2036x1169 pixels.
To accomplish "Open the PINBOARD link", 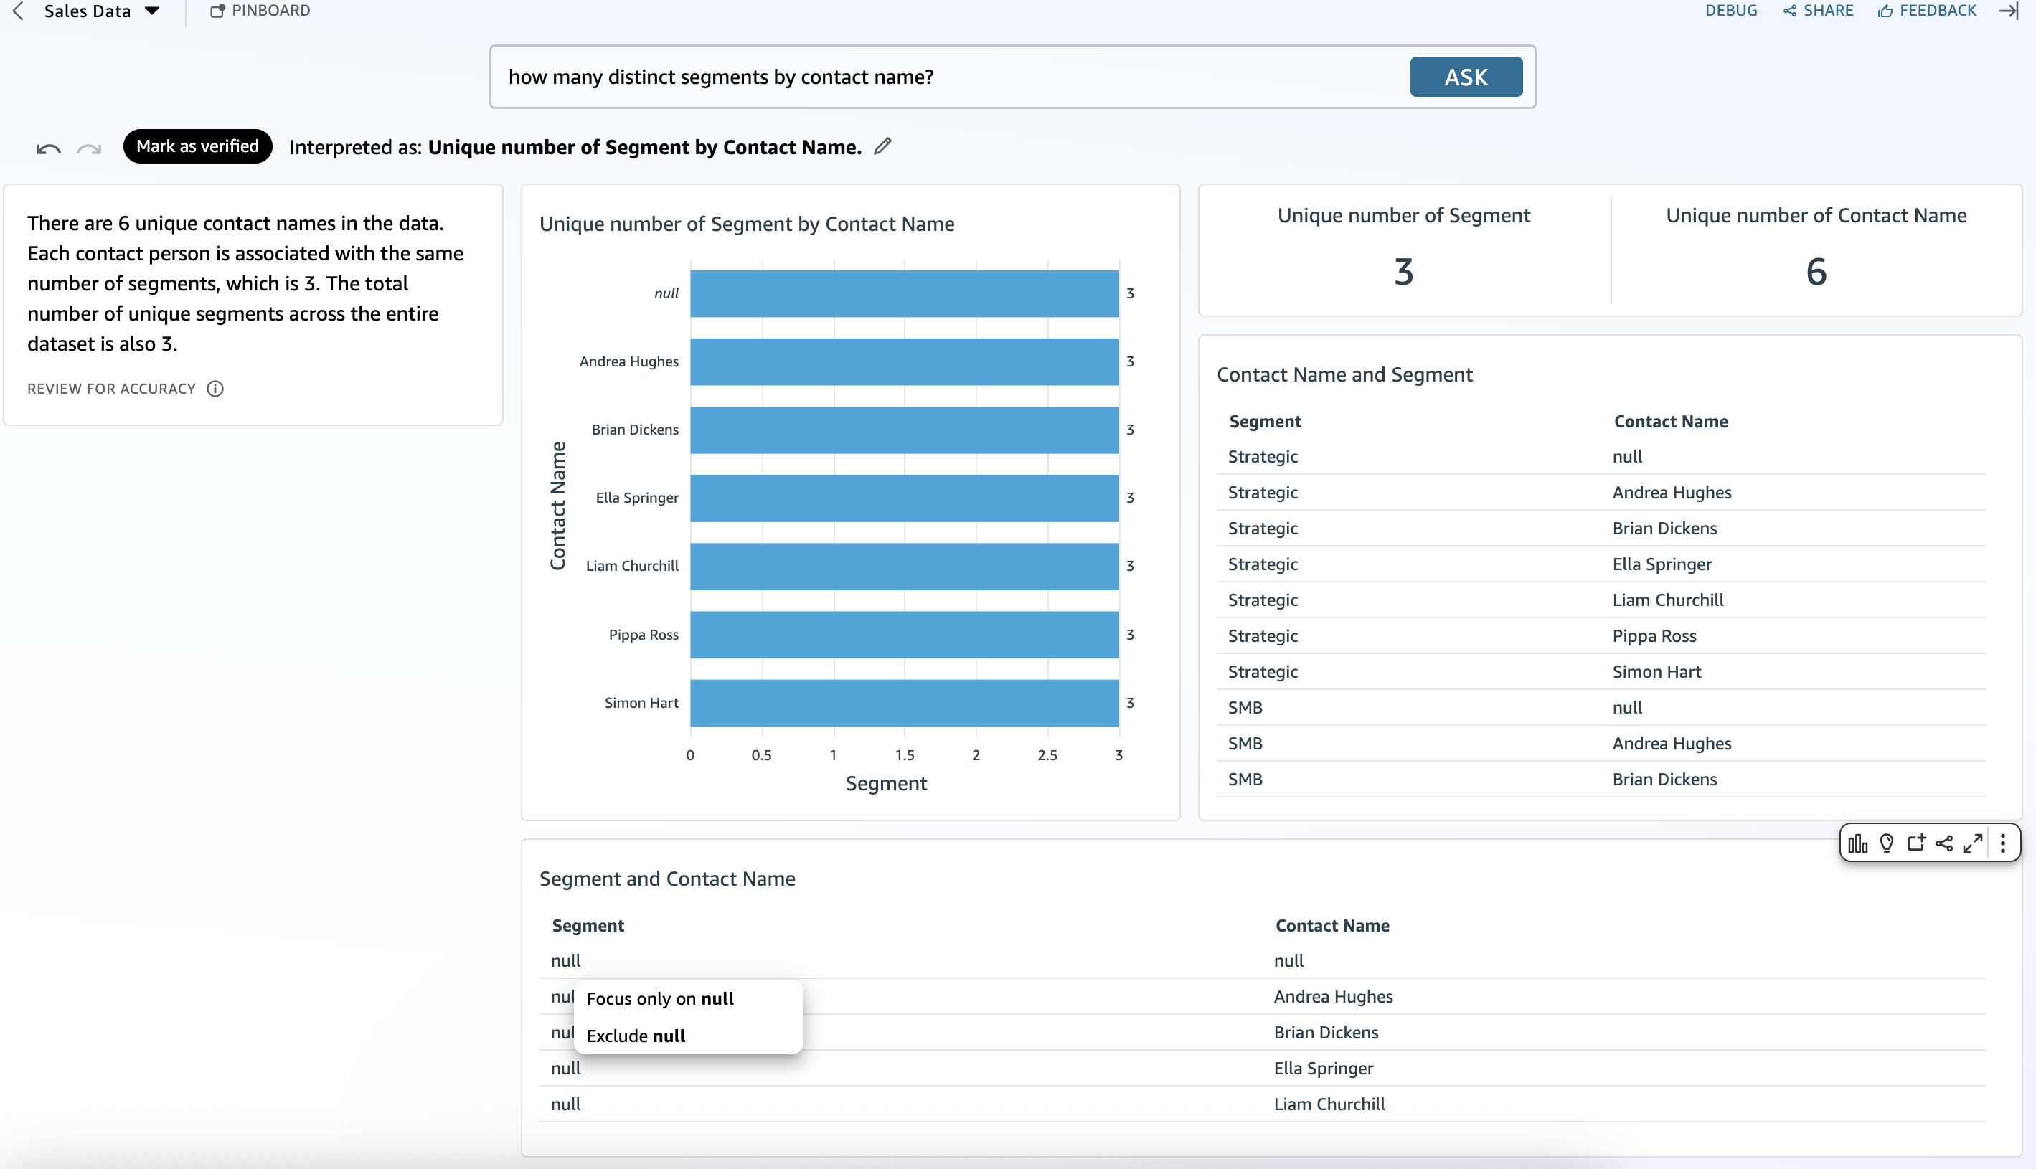I will [260, 11].
